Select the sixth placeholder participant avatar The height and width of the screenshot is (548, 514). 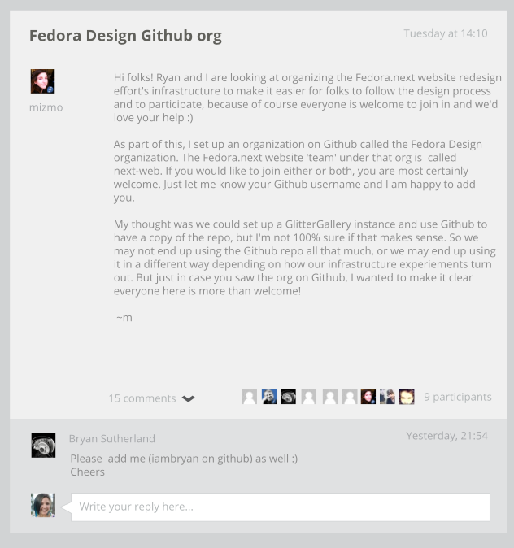point(350,397)
